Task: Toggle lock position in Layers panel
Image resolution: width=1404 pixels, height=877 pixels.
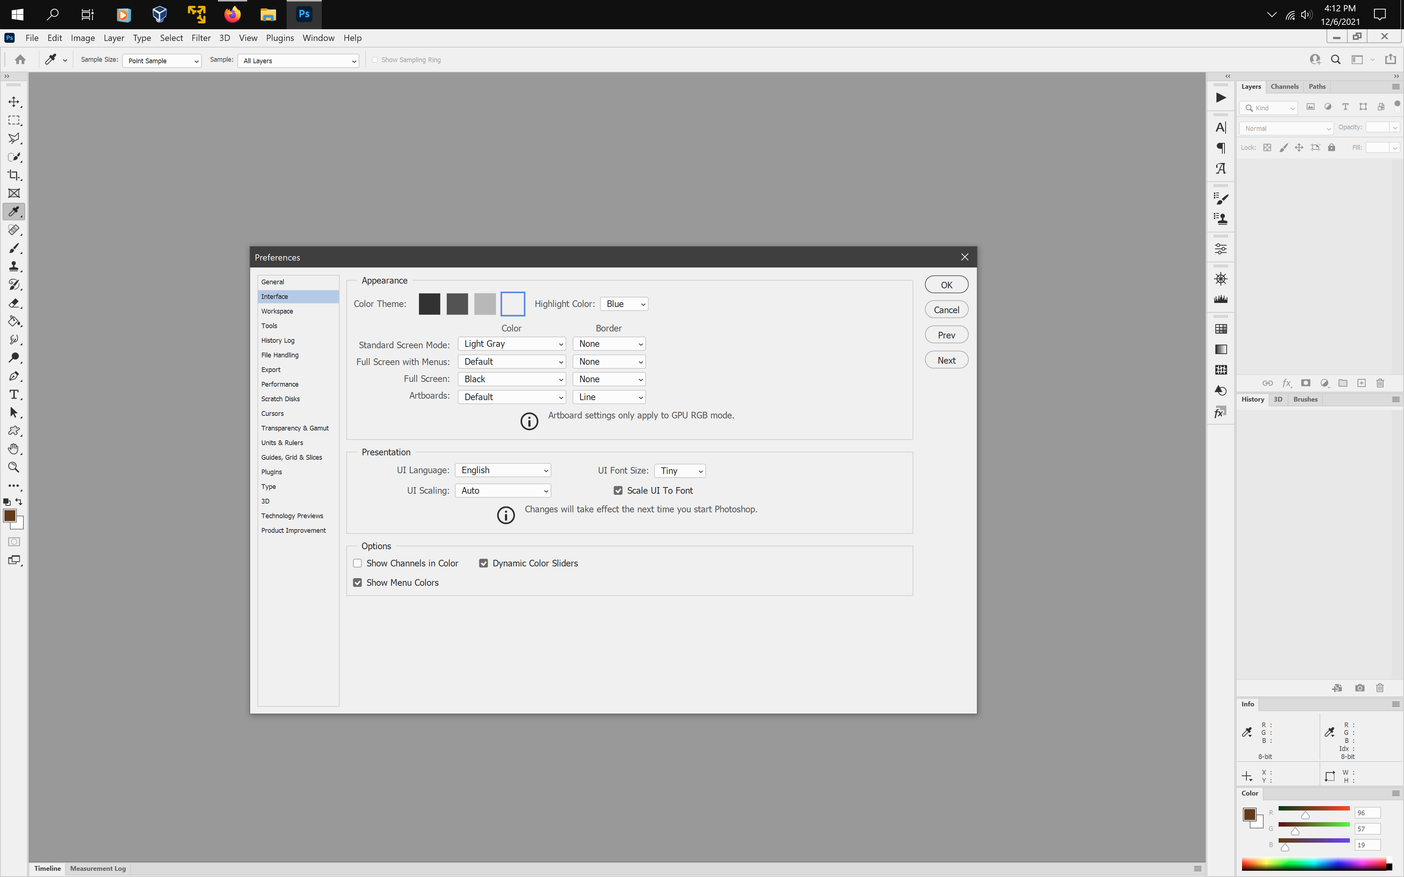Action: coord(1299,148)
